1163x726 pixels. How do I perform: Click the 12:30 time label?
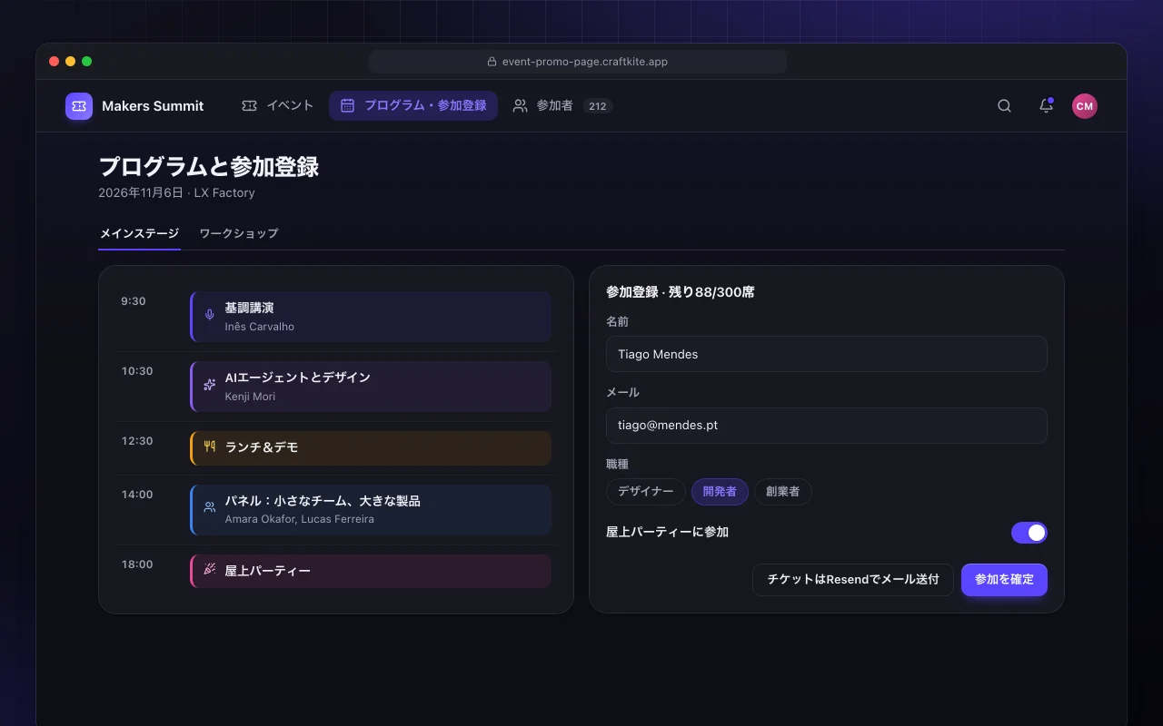(137, 441)
